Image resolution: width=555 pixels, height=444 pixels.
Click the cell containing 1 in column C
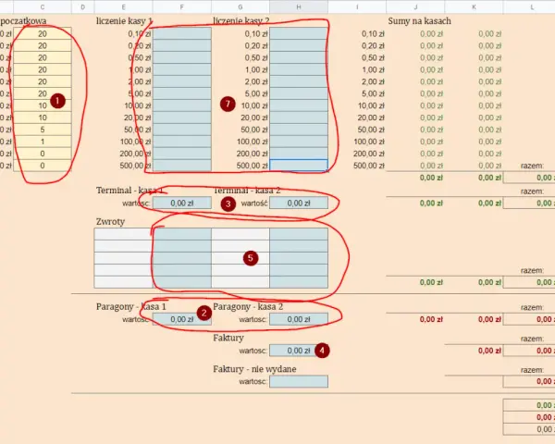coord(43,142)
